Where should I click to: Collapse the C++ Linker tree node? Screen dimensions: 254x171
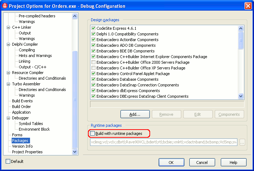click(8, 27)
